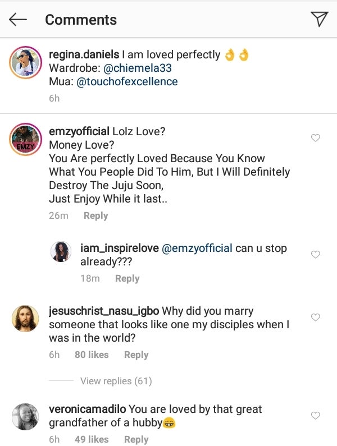337x446 pixels.
Task: Open regina.daniels profile picture
Action: coord(25,61)
